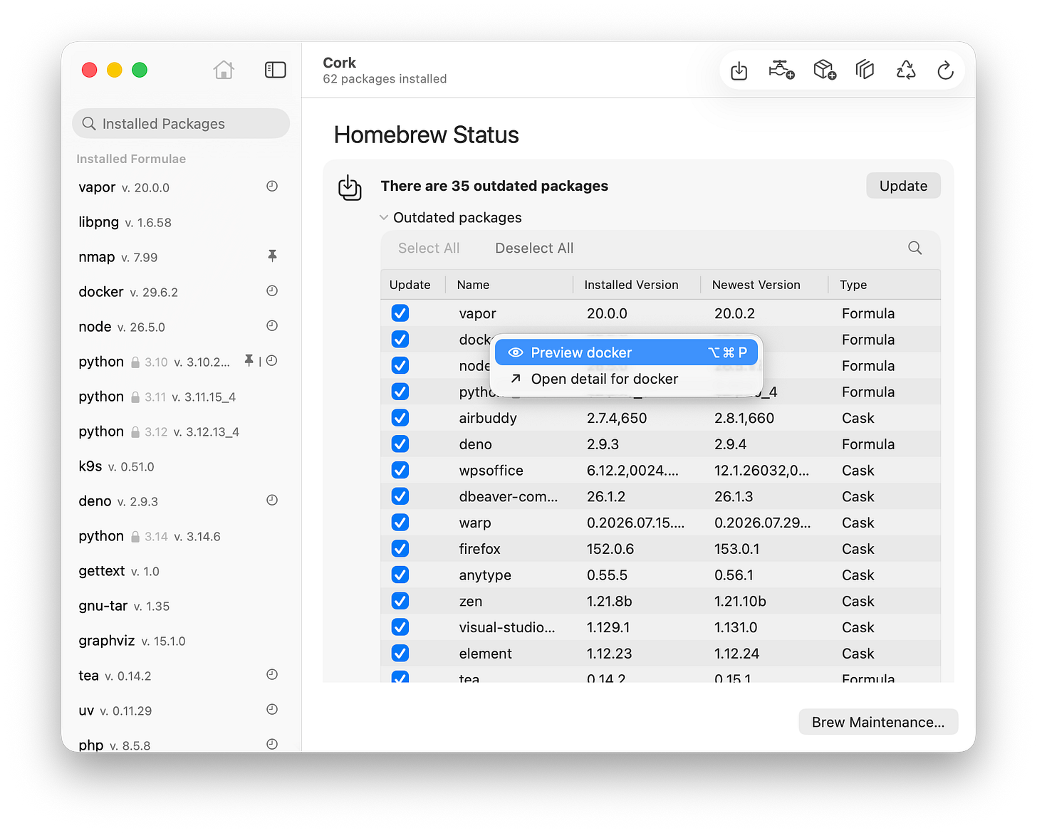1037x833 pixels.
Task: Click the warp row name cell
Action: point(475,523)
